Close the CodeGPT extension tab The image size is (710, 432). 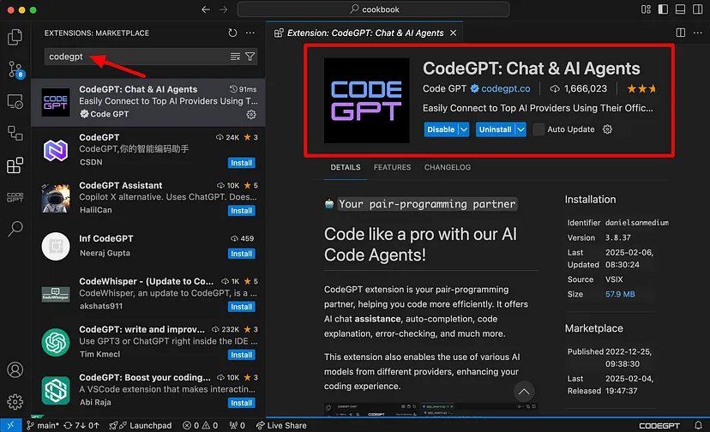pyautogui.click(x=454, y=33)
